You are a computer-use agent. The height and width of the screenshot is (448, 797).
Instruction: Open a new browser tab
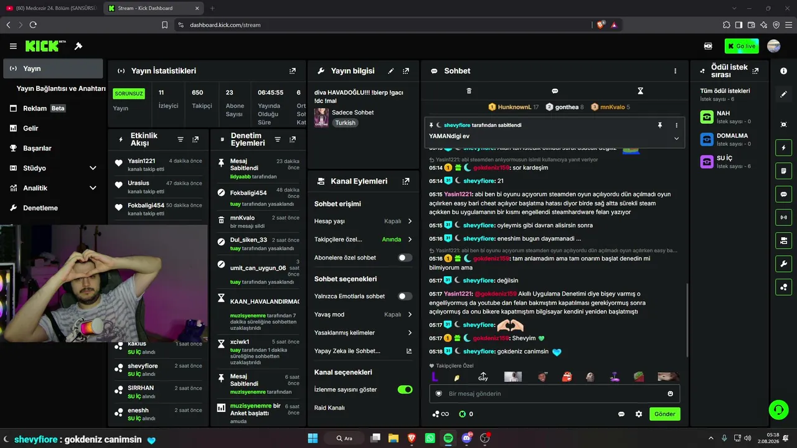[x=212, y=8]
